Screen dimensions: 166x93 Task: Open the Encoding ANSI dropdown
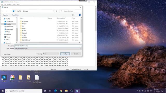(x=51, y=54)
